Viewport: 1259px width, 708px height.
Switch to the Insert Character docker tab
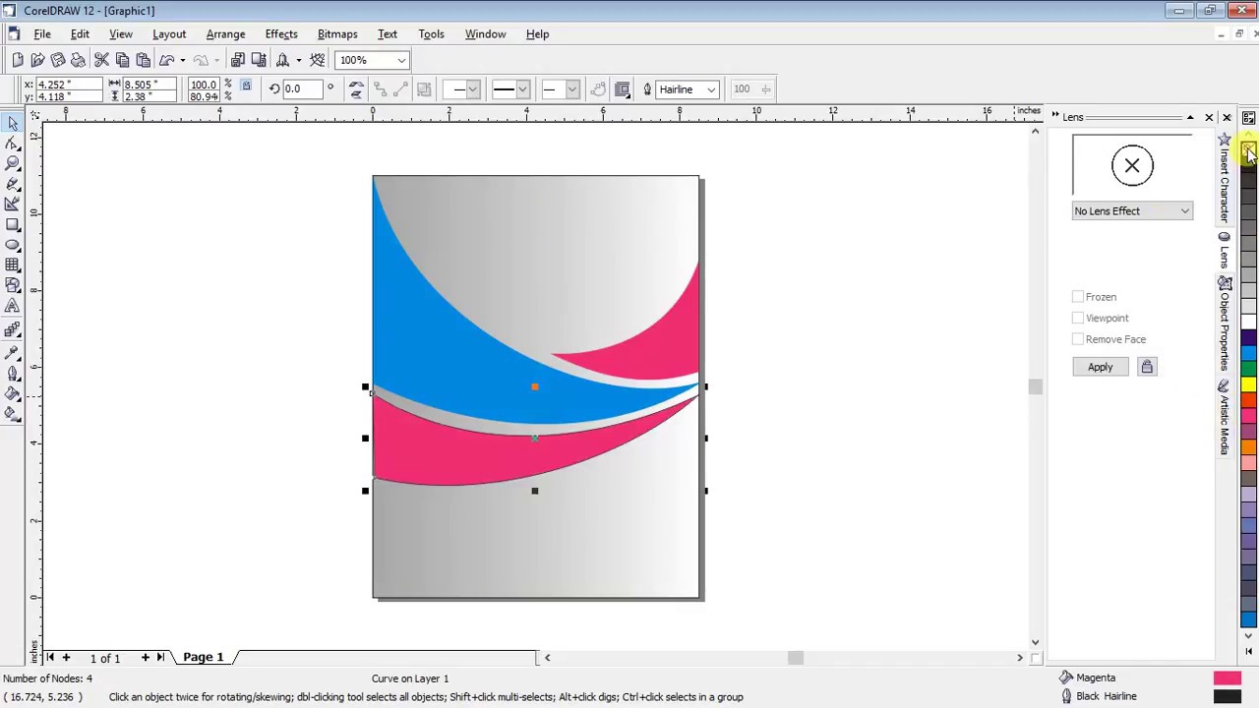1224,179
